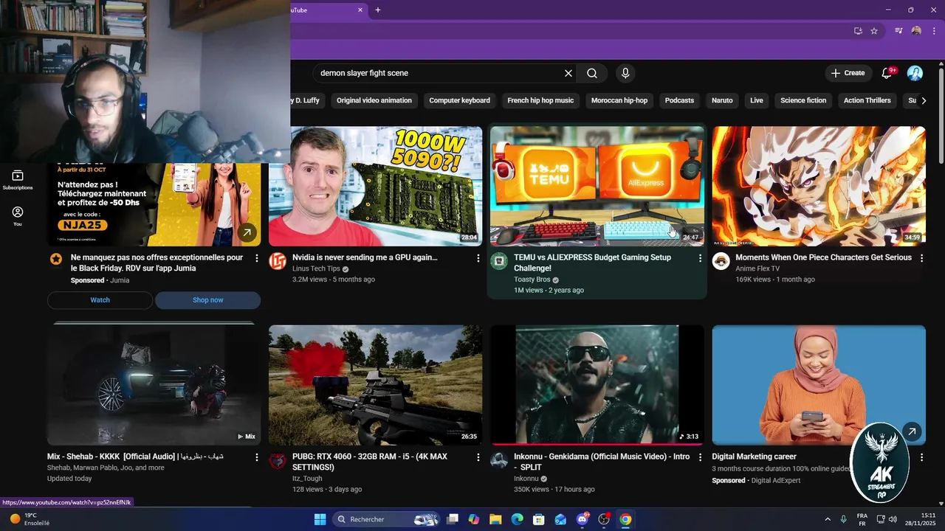Open Chrome media controls icon
Viewport: 945px width, 531px height.
click(x=898, y=31)
